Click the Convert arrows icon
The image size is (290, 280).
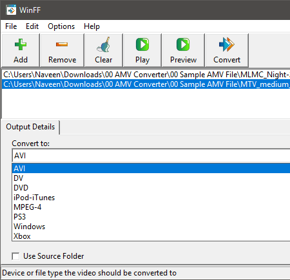tap(227, 44)
